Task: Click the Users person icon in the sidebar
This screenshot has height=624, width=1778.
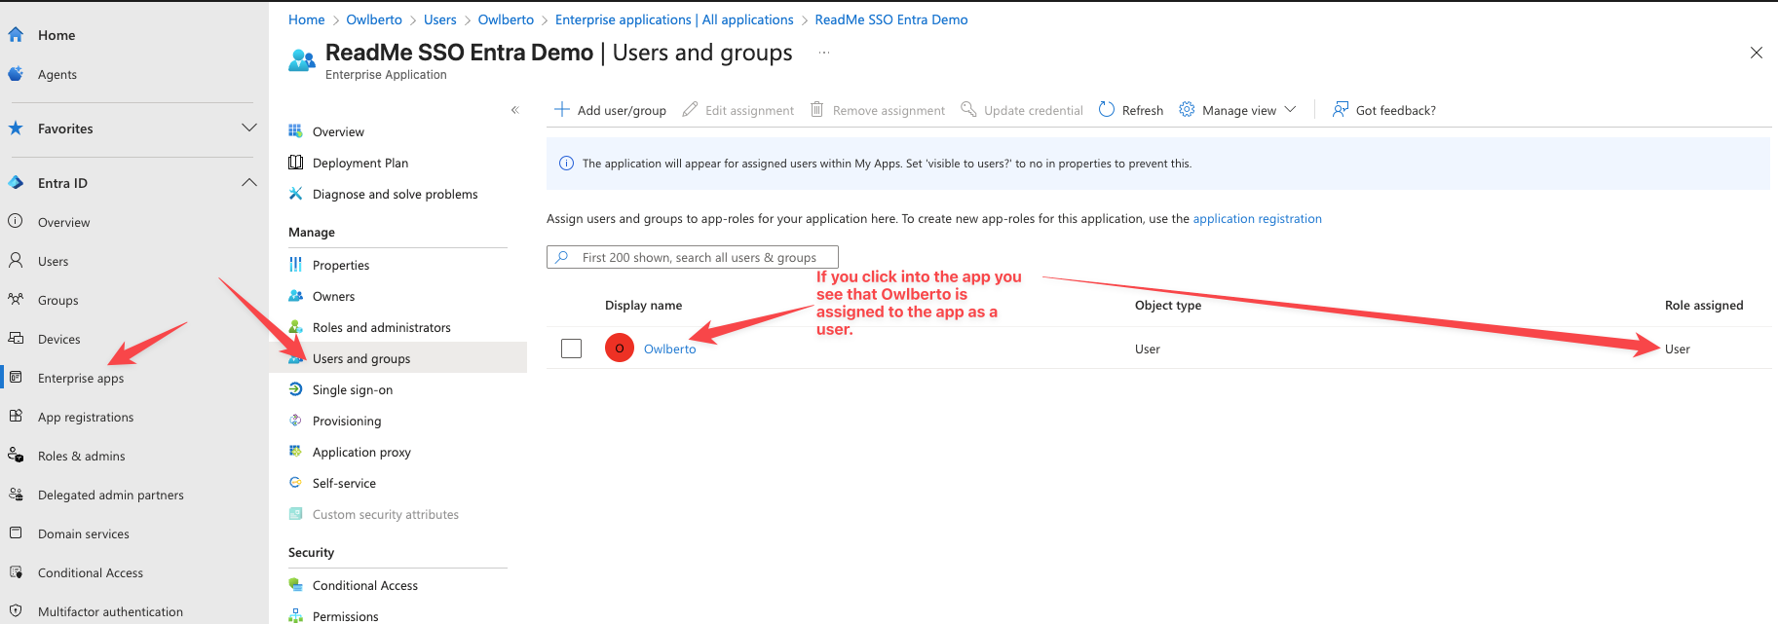Action: click(16, 261)
